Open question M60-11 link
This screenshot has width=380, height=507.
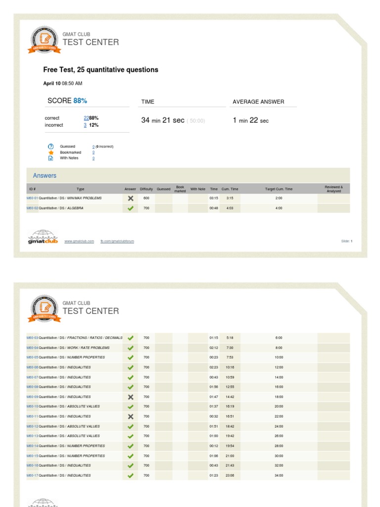pos(32,416)
